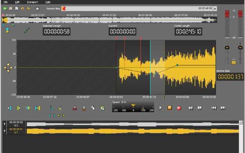The width and height of the screenshot is (245, 153).
Task: Open the Transport menu
Action: click(32, 2)
